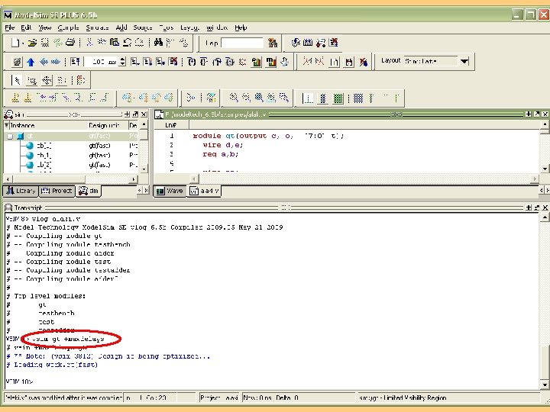Click the Cut scissors icon
The height and width of the screenshot is (412, 550).
tap(89, 43)
